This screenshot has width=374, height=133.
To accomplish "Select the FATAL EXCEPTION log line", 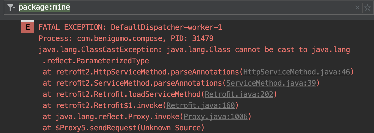I will coord(130,27).
